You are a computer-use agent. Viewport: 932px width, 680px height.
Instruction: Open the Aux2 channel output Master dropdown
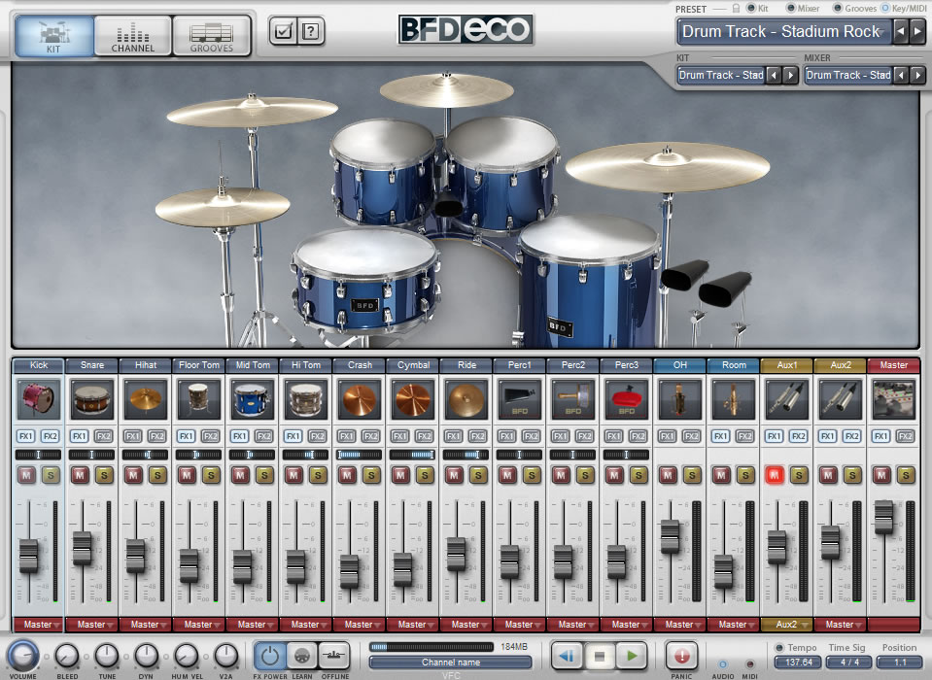(x=841, y=625)
